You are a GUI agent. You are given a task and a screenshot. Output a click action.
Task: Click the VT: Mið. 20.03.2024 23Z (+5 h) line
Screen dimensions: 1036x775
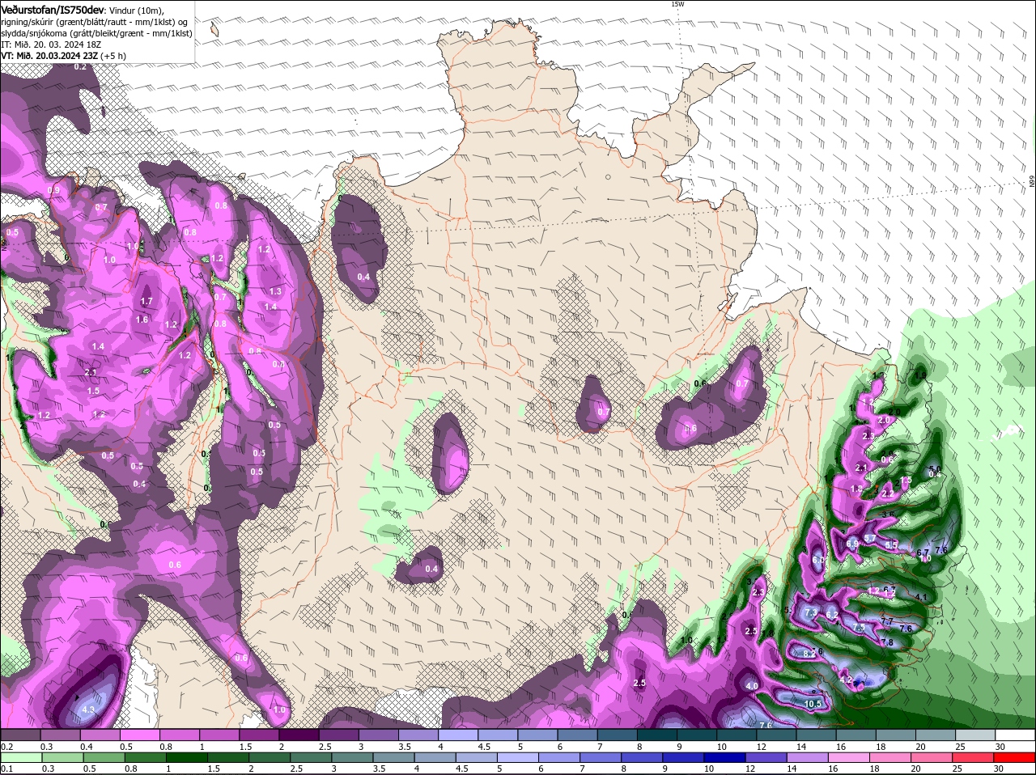pos(63,56)
